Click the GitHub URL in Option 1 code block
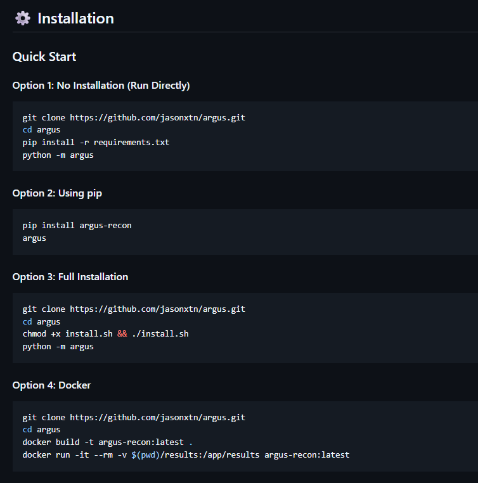 (157, 117)
